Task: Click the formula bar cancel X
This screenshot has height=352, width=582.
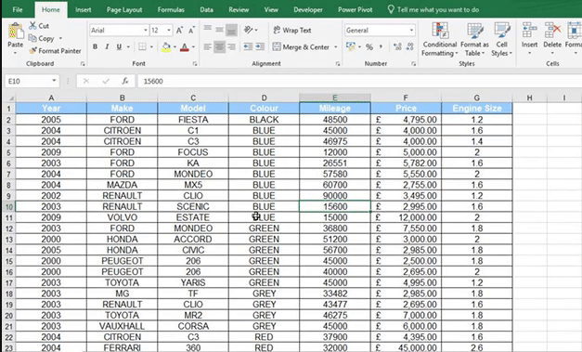Action: [86, 81]
